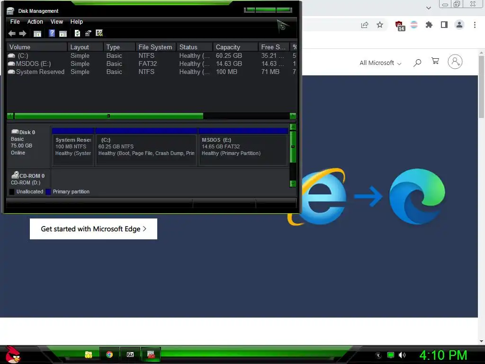Sort by the Layout column header
This screenshot has width=485, height=364.
85,47
